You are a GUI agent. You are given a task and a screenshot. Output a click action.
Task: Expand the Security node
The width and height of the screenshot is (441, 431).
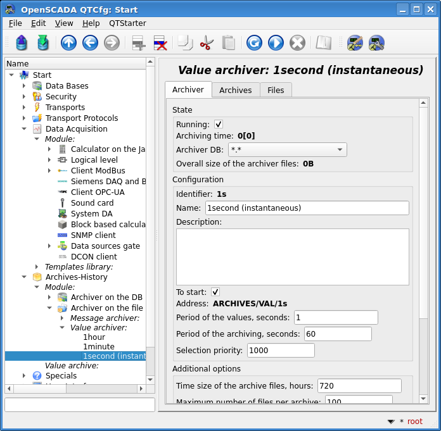point(24,96)
